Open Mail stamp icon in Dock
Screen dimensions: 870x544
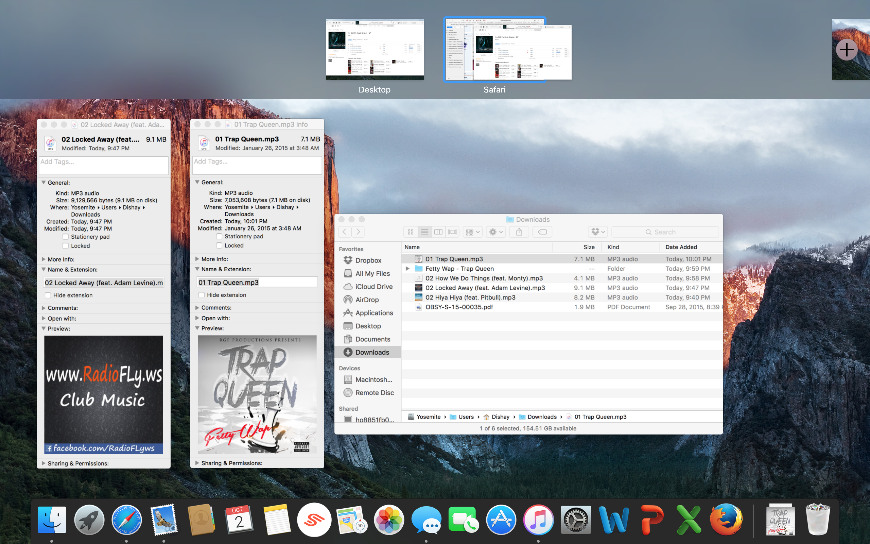164,520
